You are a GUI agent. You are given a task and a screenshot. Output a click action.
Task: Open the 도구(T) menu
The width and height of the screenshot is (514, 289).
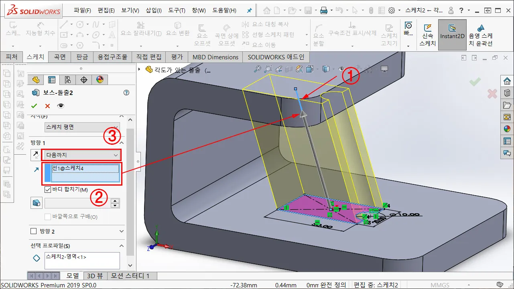coord(177,10)
